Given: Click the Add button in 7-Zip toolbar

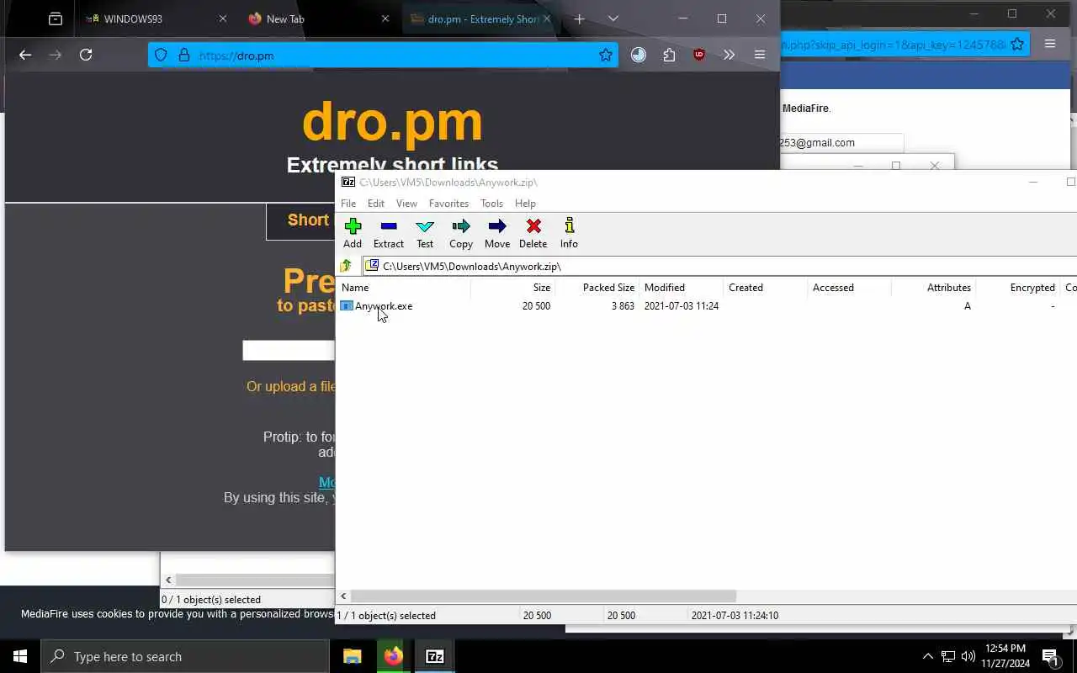Looking at the screenshot, I should [x=353, y=233].
